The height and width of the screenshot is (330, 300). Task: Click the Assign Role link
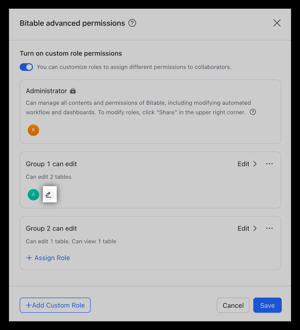click(x=48, y=258)
